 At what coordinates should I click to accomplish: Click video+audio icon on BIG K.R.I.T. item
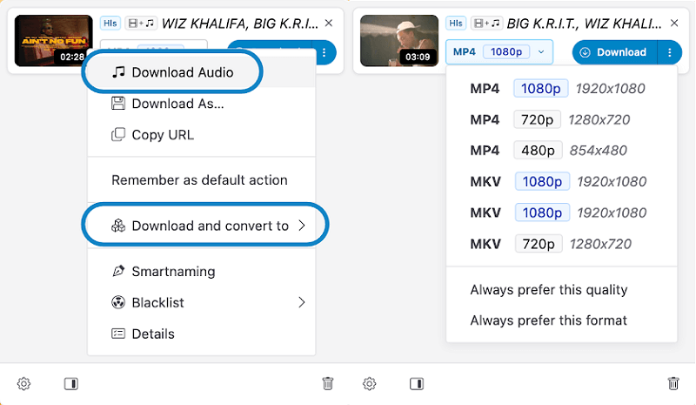point(486,24)
